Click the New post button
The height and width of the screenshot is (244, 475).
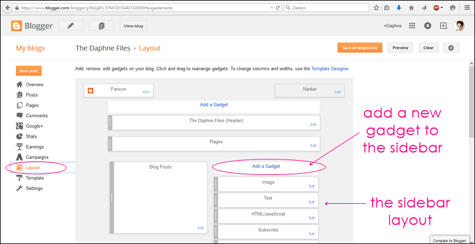(x=29, y=71)
